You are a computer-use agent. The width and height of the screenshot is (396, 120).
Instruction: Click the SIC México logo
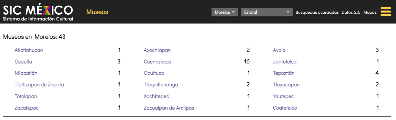38,12
